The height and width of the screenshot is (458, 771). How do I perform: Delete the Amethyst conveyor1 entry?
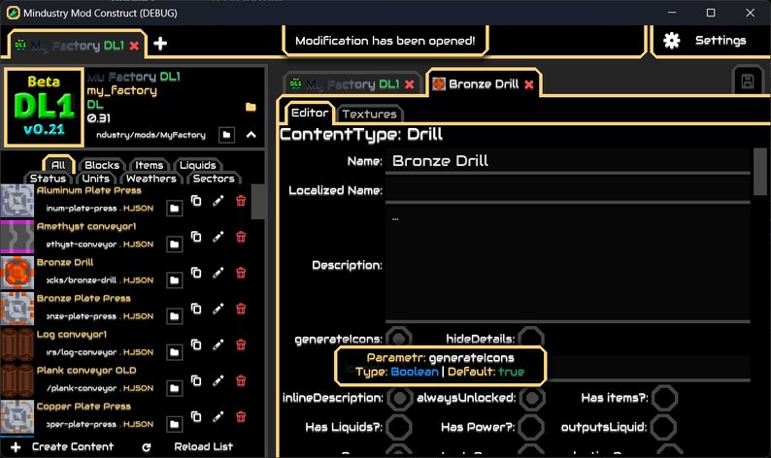pyautogui.click(x=241, y=237)
